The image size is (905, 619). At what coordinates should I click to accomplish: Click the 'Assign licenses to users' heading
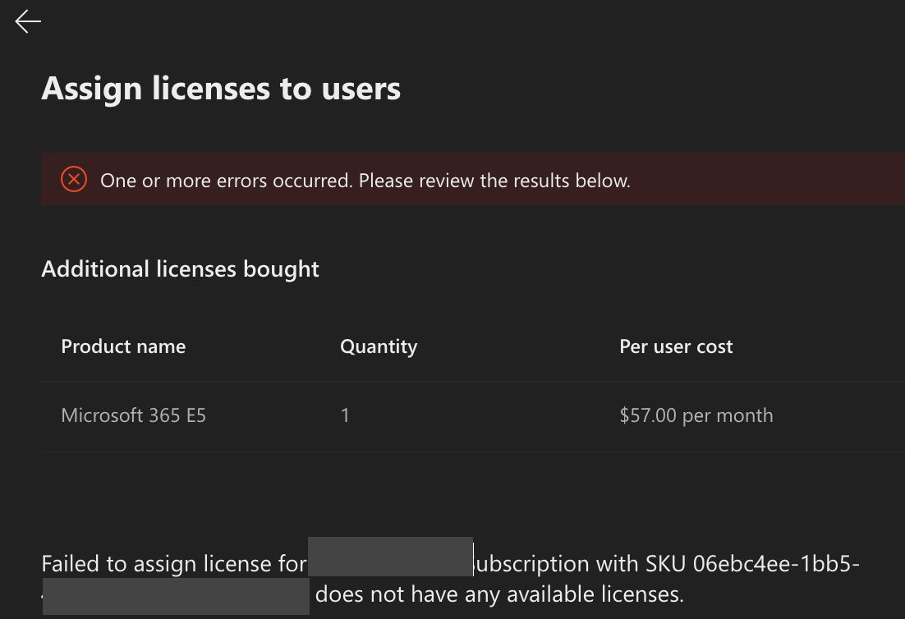pyautogui.click(x=221, y=89)
